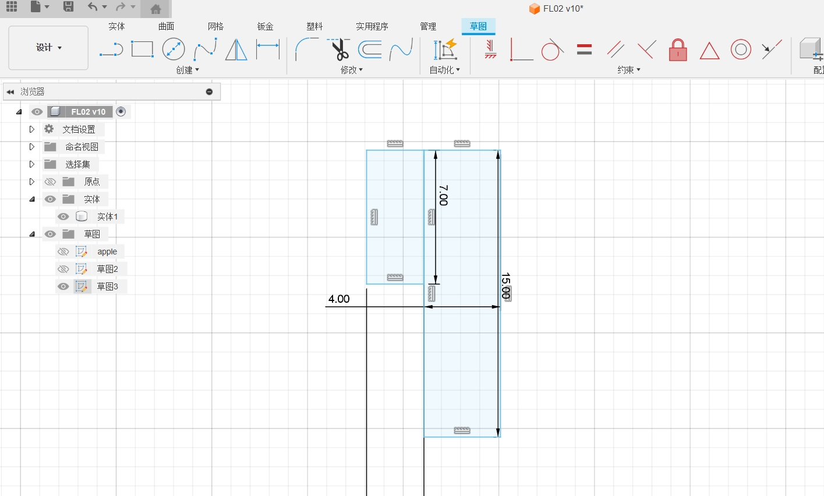Apply the Fix/Unfix lock constraint
The height and width of the screenshot is (496, 824).
click(678, 50)
